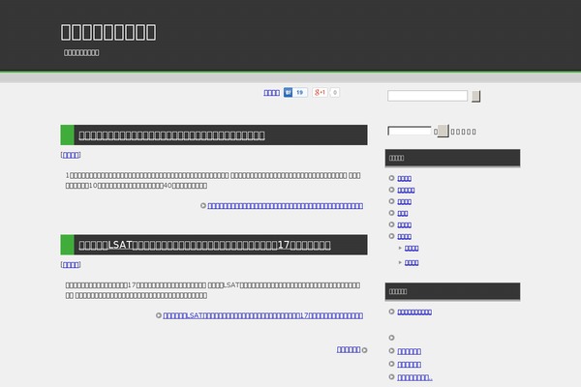Viewport: 581px width, 387px height.
Task: Click the bullet beside first sidebar category
Action: (391, 178)
